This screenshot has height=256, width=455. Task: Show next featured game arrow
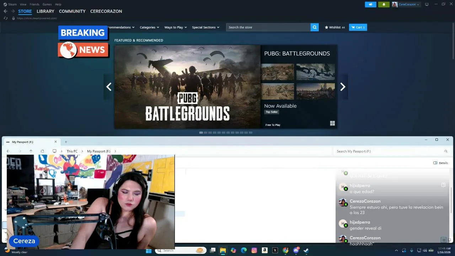(343, 87)
